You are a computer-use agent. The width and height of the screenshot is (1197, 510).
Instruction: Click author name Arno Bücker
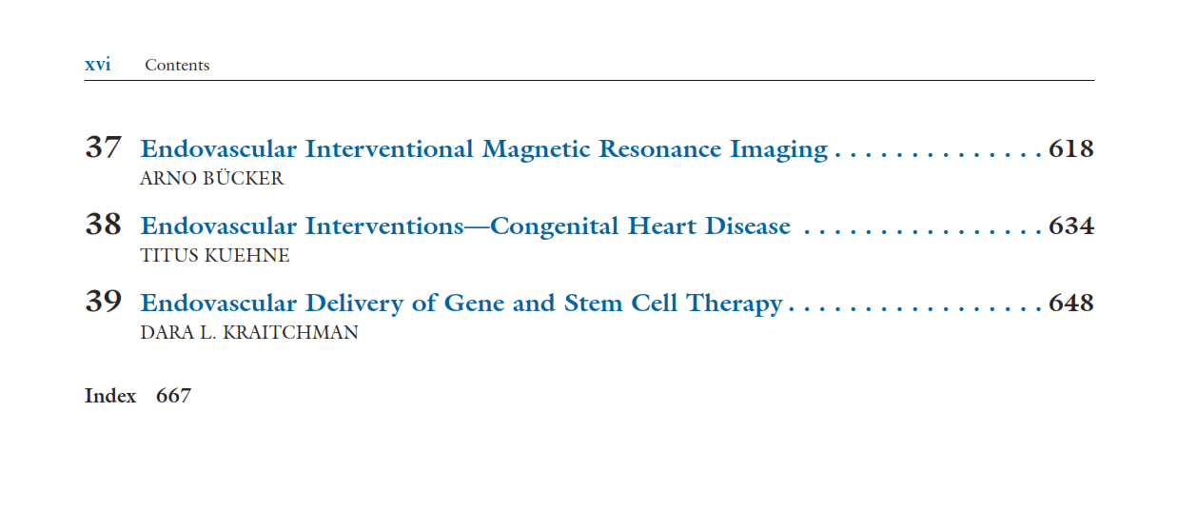(x=211, y=179)
